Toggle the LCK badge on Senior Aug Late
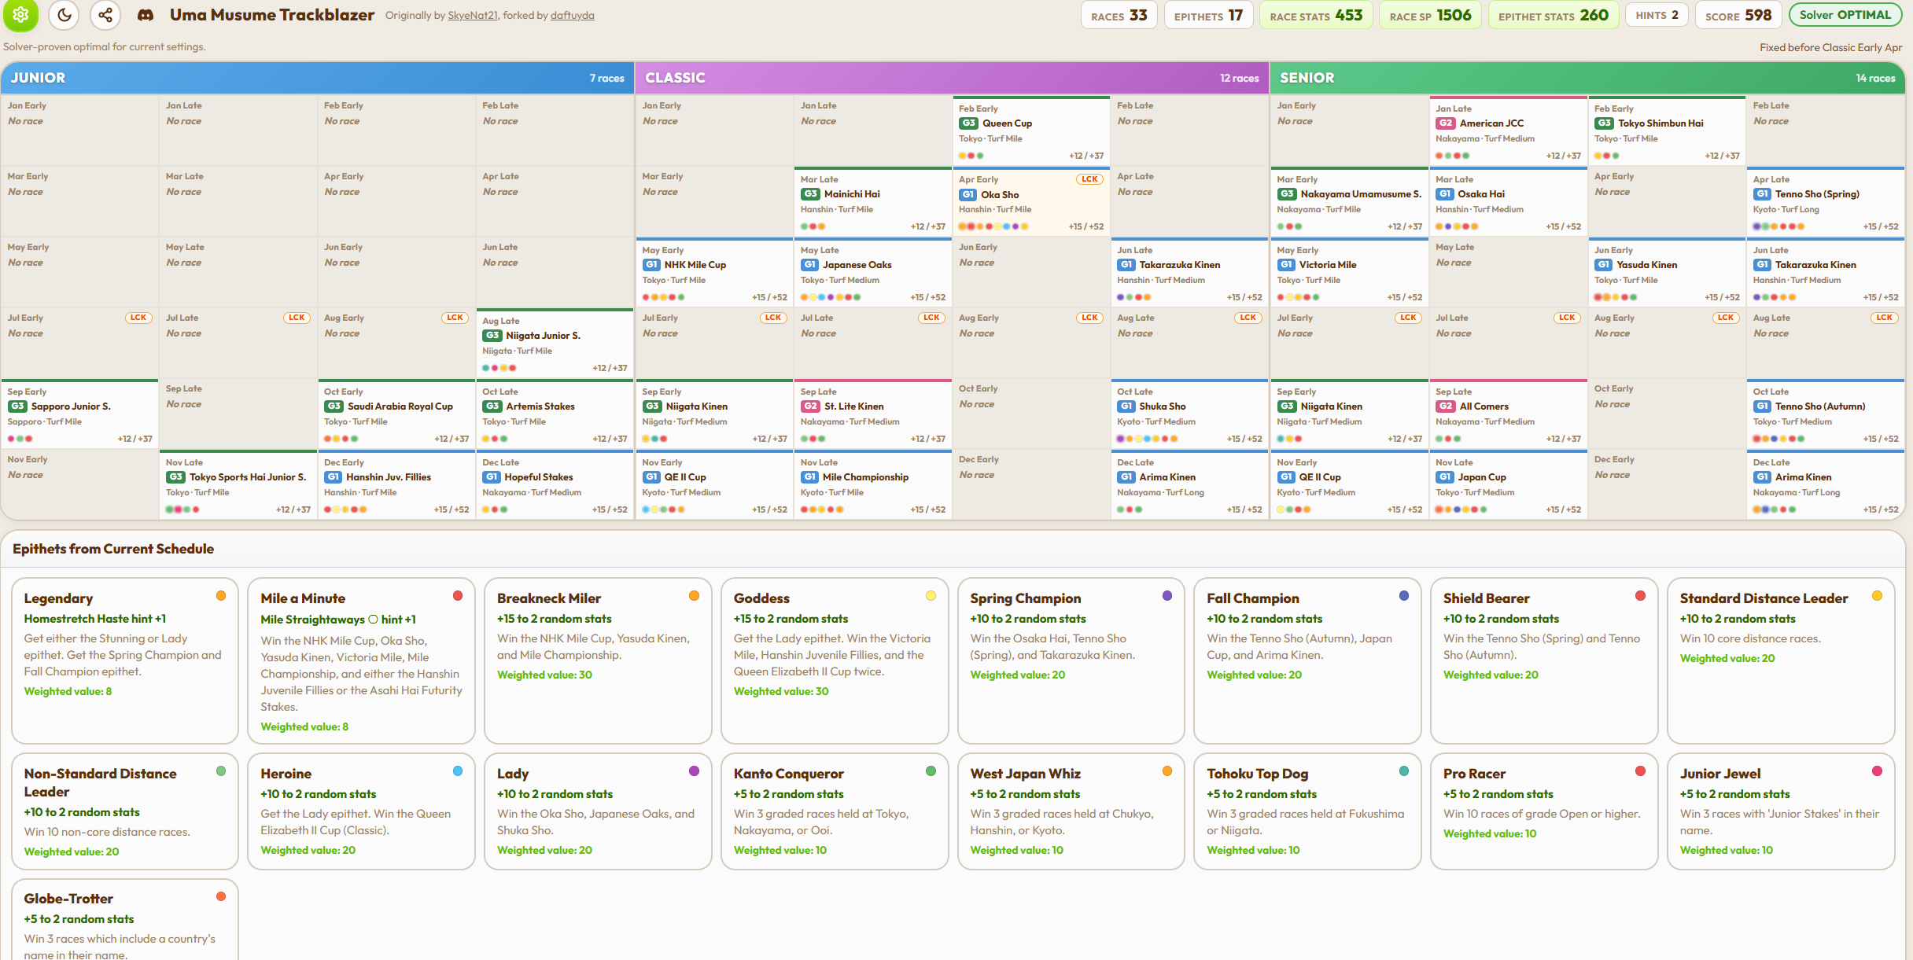Viewport: 1913px width, 960px height. [1884, 318]
